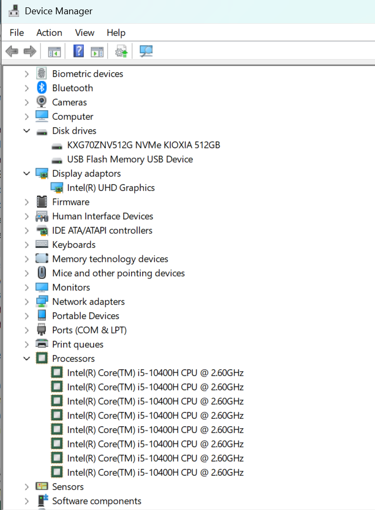
Task: Open the View menu
Action: (85, 33)
